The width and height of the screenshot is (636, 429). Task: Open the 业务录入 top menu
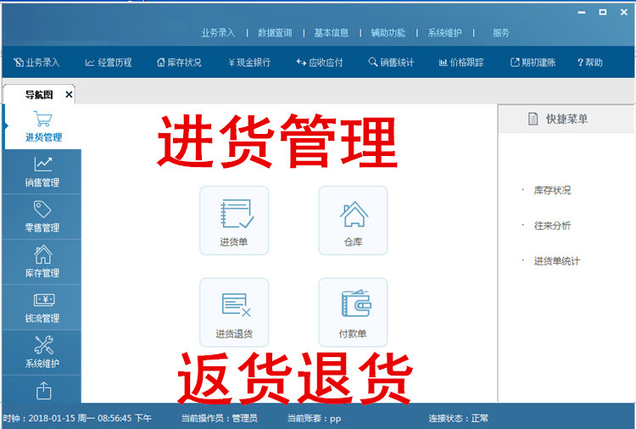coord(219,33)
